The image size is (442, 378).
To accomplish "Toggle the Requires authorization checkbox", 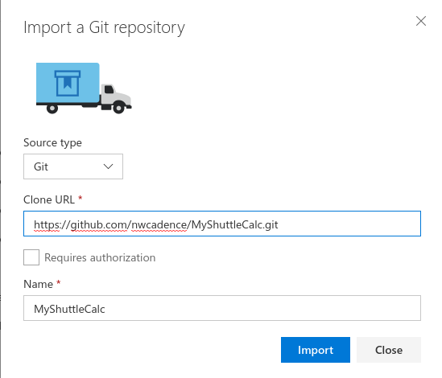I will [x=31, y=257].
